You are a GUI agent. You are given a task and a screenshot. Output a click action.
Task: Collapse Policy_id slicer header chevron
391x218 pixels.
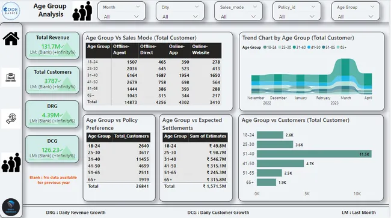pyautogui.click(x=313, y=7)
